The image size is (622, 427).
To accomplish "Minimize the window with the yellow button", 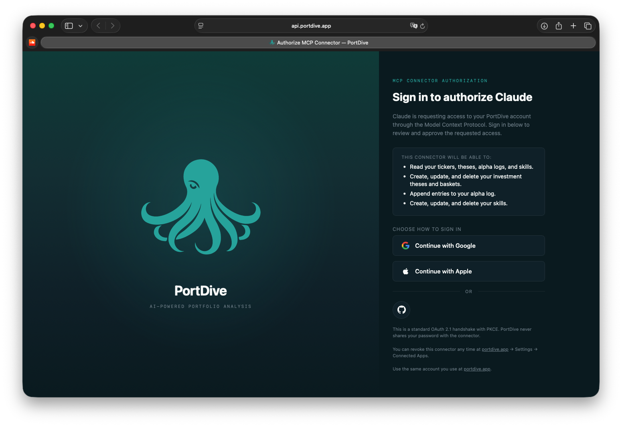I will pyautogui.click(x=42, y=26).
